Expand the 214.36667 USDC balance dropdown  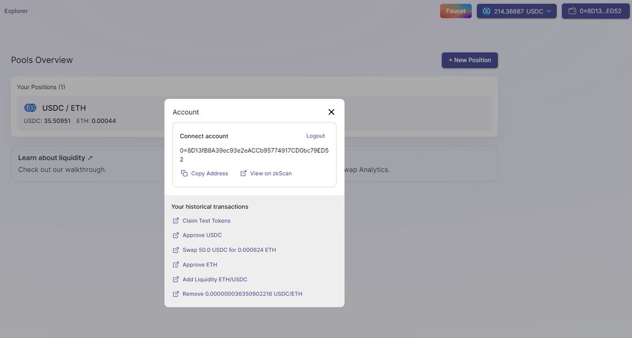pyautogui.click(x=517, y=11)
